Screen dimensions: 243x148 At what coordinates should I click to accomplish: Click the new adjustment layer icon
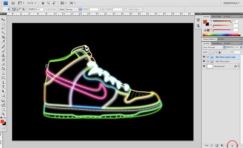[222, 146]
